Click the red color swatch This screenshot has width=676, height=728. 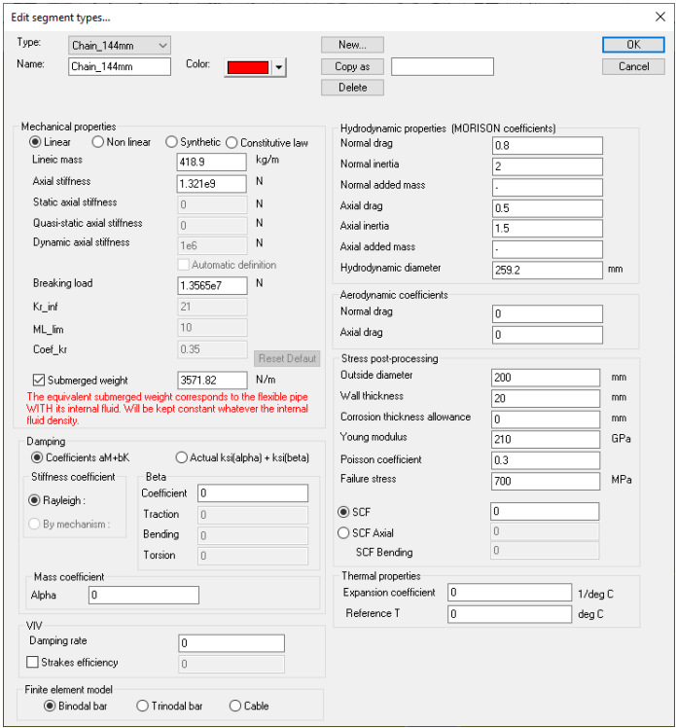coord(247,67)
